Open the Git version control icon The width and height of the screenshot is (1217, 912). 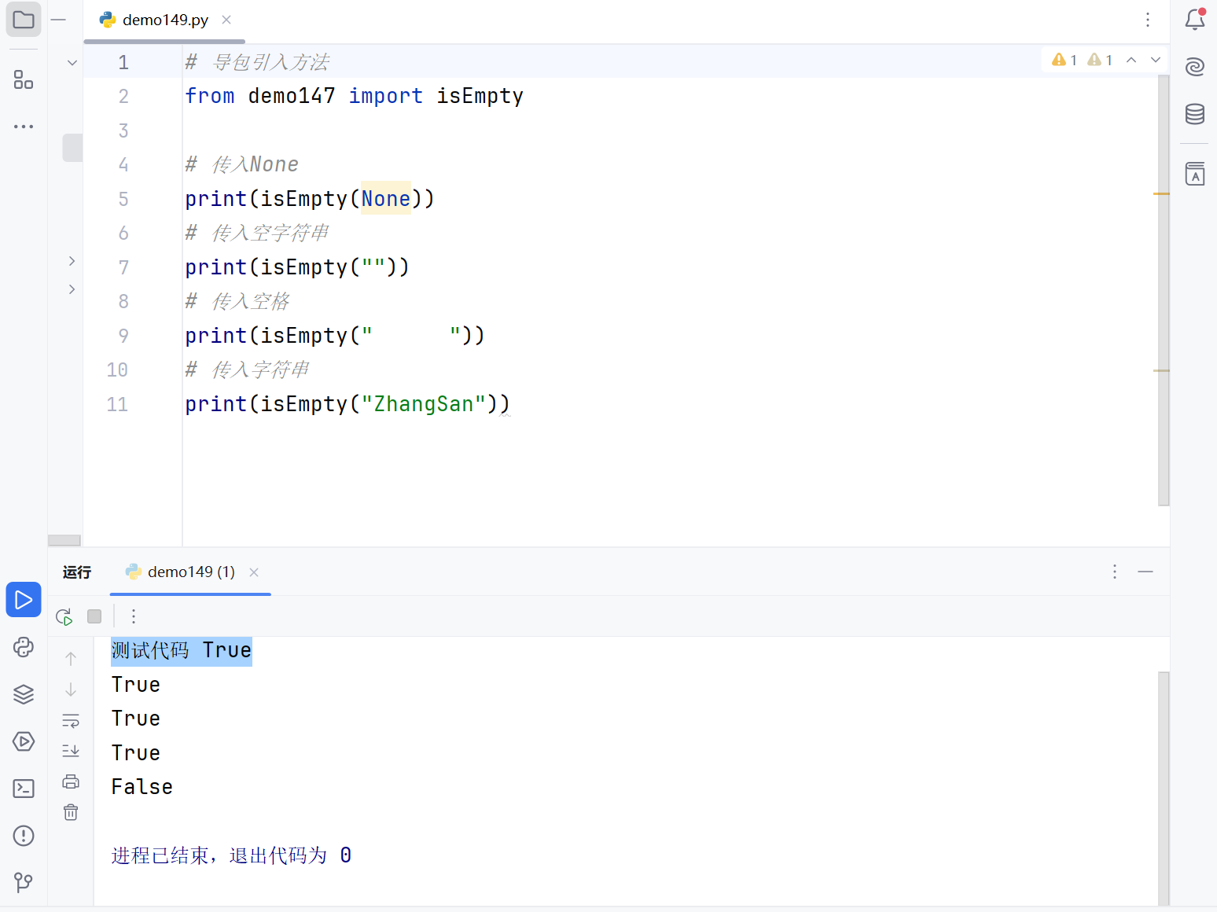point(24,882)
